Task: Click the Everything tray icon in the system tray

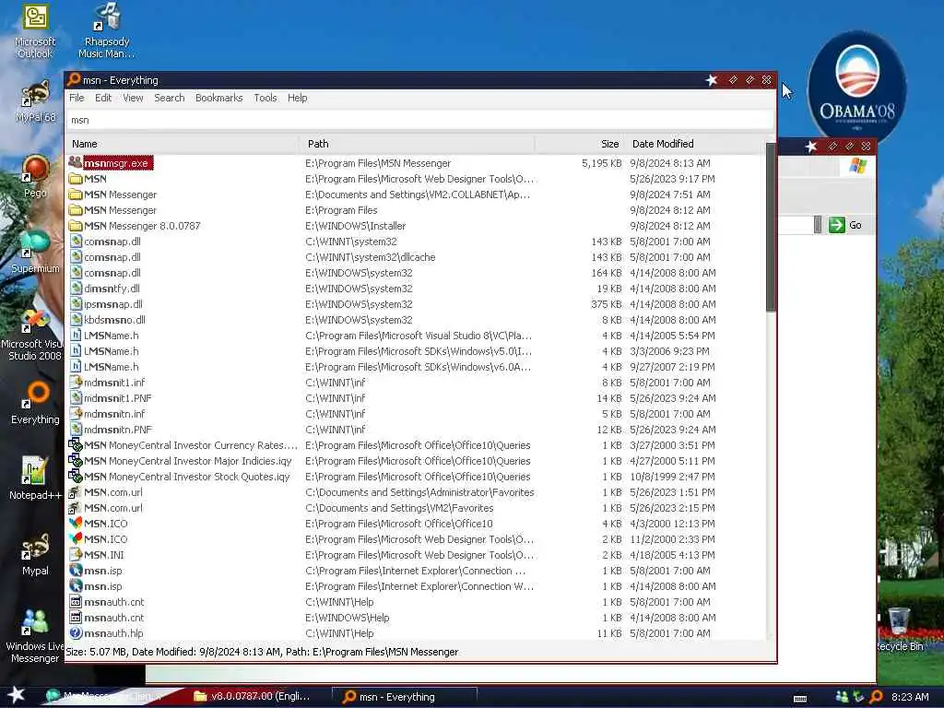Action: 876,697
